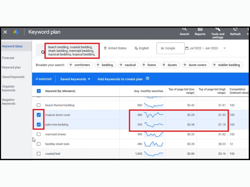This screenshot has height=187, width=250.
Task: Select Keyword ideas in left sidebar
Action: [x=12, y=46]
